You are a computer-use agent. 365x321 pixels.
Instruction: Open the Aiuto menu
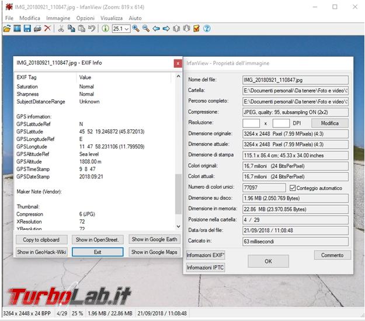tap(135, 18)
